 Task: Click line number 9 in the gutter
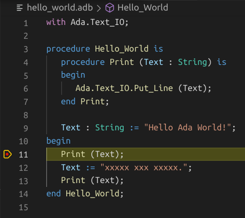point(26,128)
